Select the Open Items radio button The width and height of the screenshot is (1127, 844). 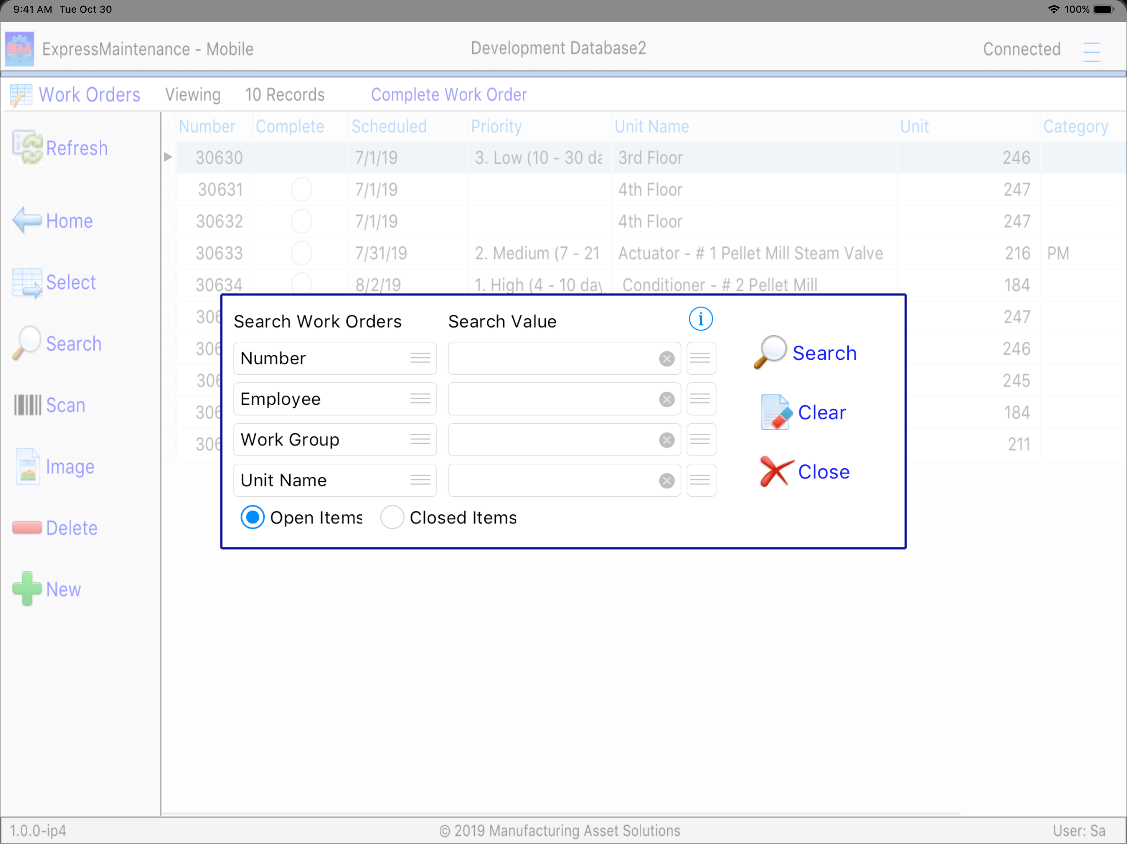click(x=252, y=517)
